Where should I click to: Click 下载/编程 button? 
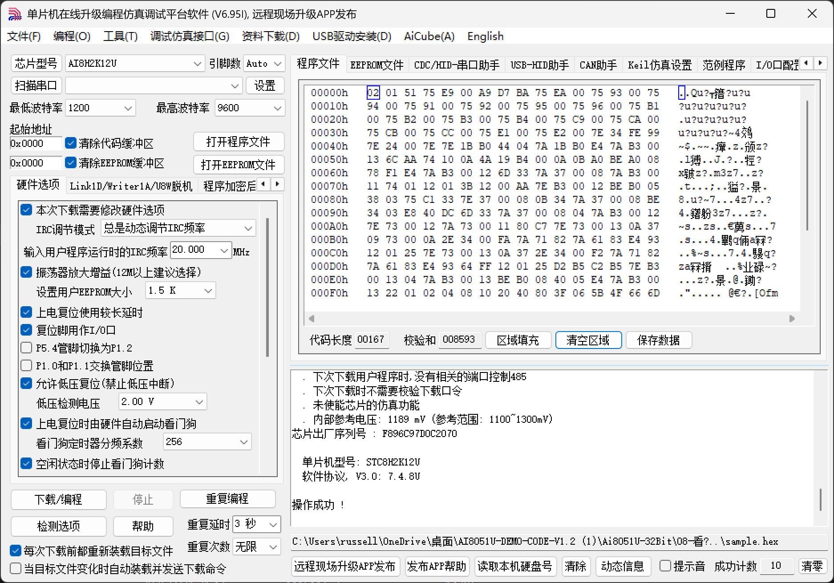point(58,499)
